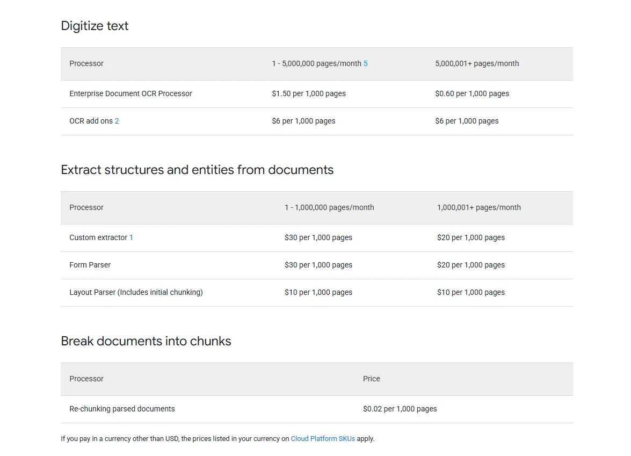Select the 'Digitize text' heading
Image resolution: width=631 pixels, height=456 pixels.
95,26
